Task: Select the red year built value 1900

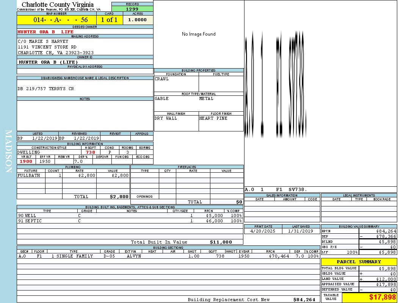Action: click(x=27, y=161)
